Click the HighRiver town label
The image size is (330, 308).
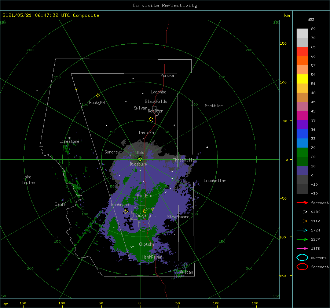[152, 257]
